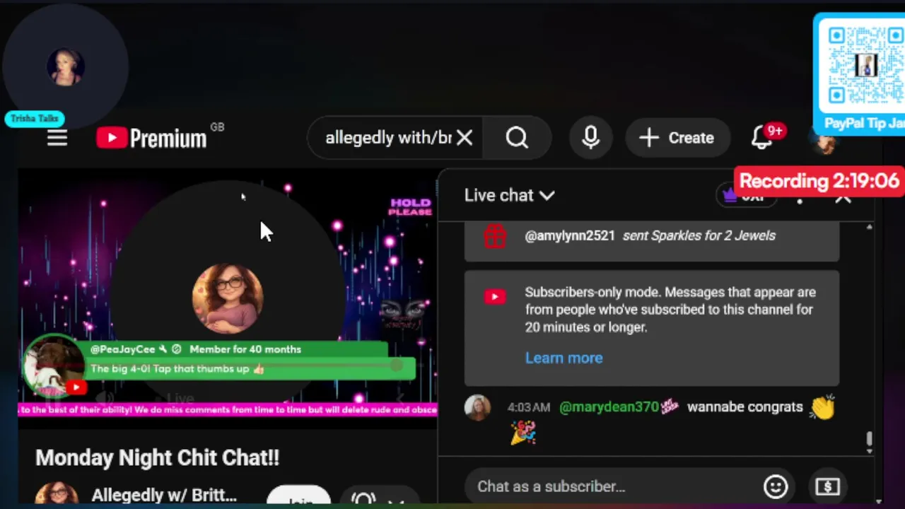
Task: Open the hamburger guide menu
Action: click(57, 138)
